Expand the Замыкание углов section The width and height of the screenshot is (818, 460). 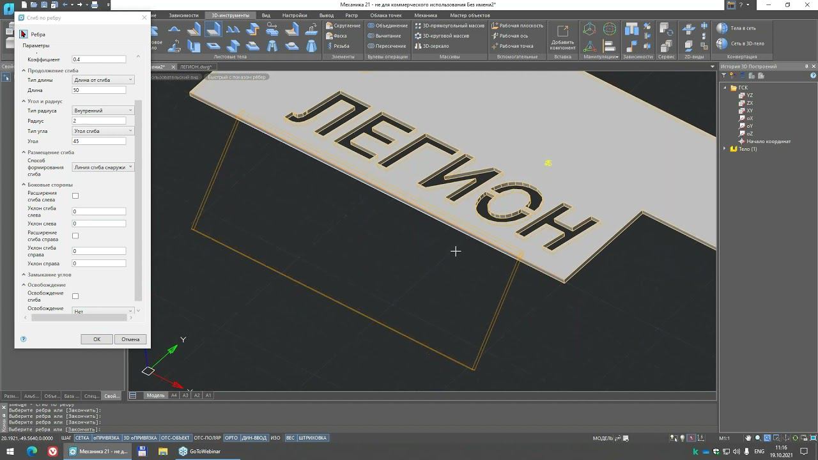[x=24, y=275]
